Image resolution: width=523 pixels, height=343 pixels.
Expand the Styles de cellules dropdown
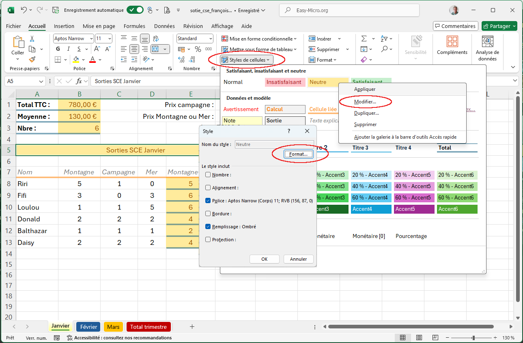(247, 60)
